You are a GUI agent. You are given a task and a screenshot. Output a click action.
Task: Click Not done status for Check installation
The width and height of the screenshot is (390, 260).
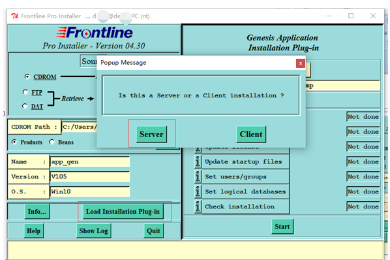coord(363,206)
